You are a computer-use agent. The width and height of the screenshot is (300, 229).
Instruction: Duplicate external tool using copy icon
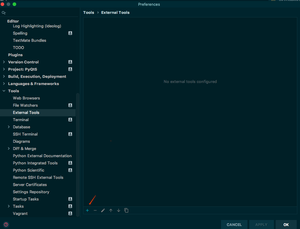coord(126,210)
